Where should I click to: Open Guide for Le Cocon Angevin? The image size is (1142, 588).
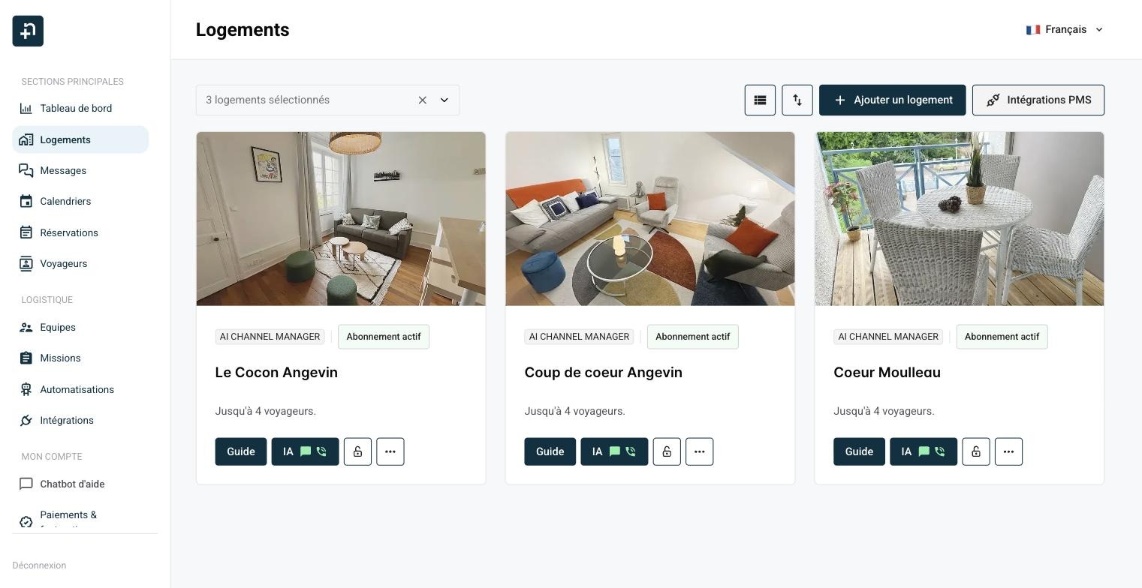pos(241,451)
